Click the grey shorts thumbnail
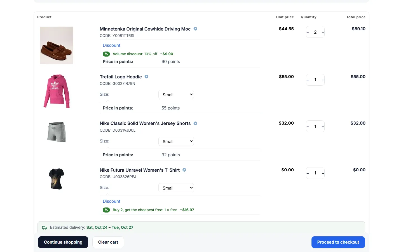Screen dimensions: 403x252 57,132
